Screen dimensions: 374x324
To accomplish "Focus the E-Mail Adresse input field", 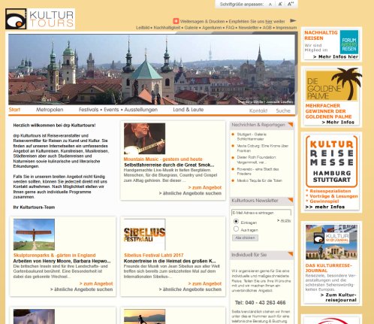I will [x=261, y=213].
